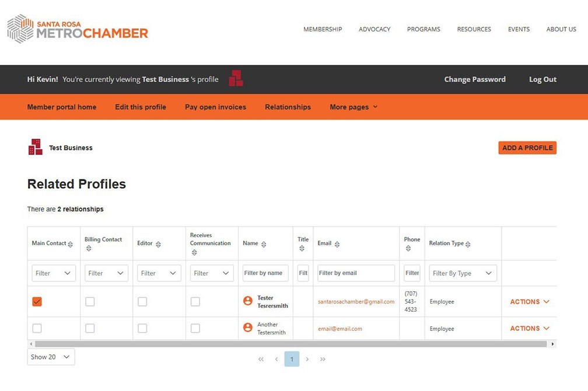The height and width of the screenshot is (391, 588).
Task: Select page 1 in pagination
Action: tap(292, 359)
